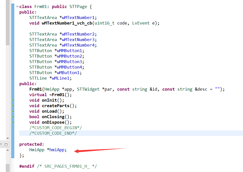The width and height of the screenshot is (243, 172).
Task: Click the class keyword on first line
Action: point(26,7)
